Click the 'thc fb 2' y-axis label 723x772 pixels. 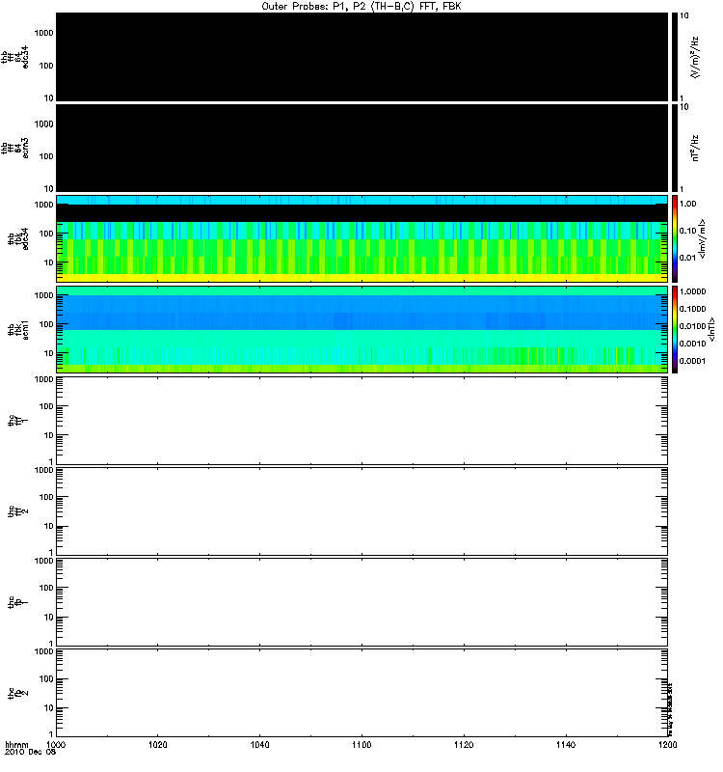point(18,693)
